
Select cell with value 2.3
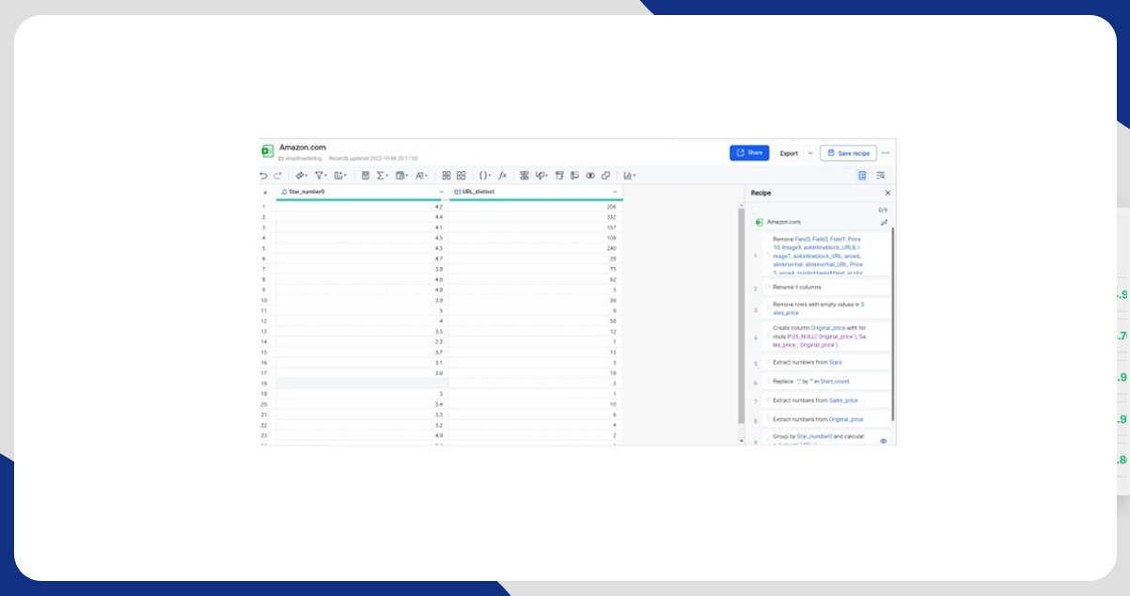pos(362,341)
